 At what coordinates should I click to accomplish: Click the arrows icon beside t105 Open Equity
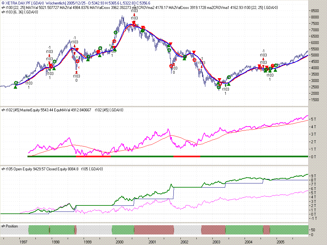point(3,169)
